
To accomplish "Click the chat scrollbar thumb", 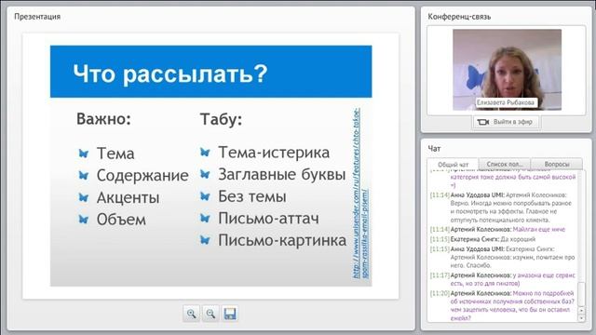I will [581, 295].
